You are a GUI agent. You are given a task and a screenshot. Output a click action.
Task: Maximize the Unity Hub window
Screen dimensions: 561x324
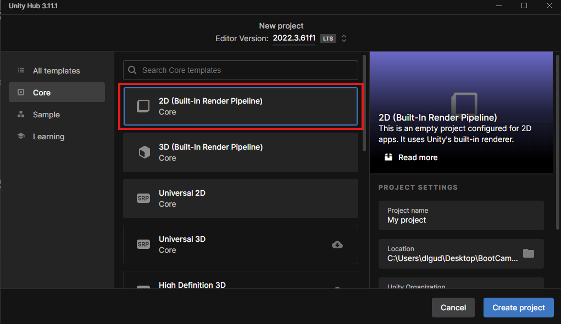[x=524, y=5]
